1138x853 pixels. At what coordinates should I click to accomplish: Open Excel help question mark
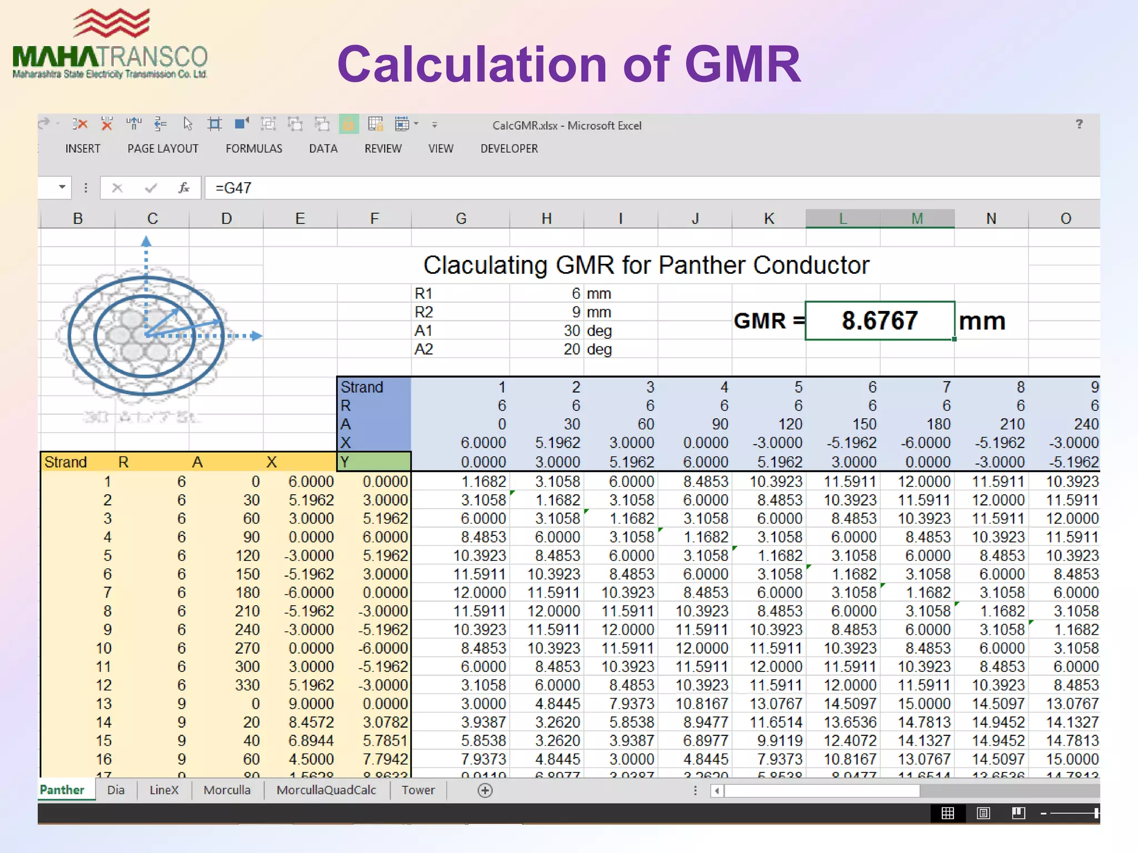coord(1079,124)
